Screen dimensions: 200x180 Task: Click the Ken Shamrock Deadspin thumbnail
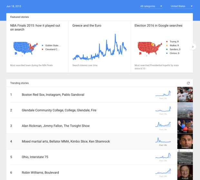point(185,141)
